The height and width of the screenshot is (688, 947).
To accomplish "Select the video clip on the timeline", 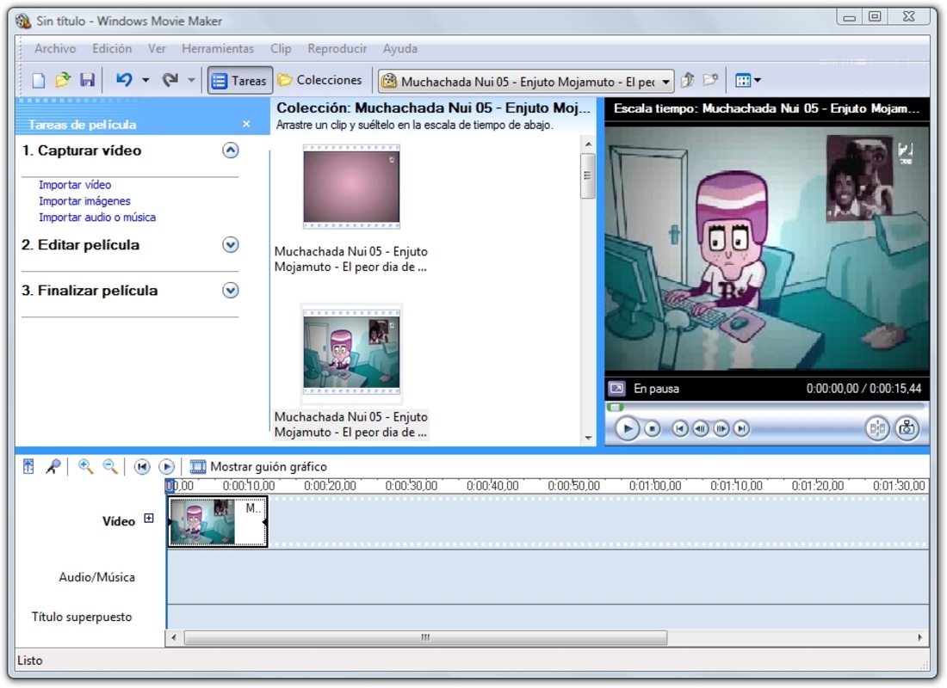I will coord(218,522).
